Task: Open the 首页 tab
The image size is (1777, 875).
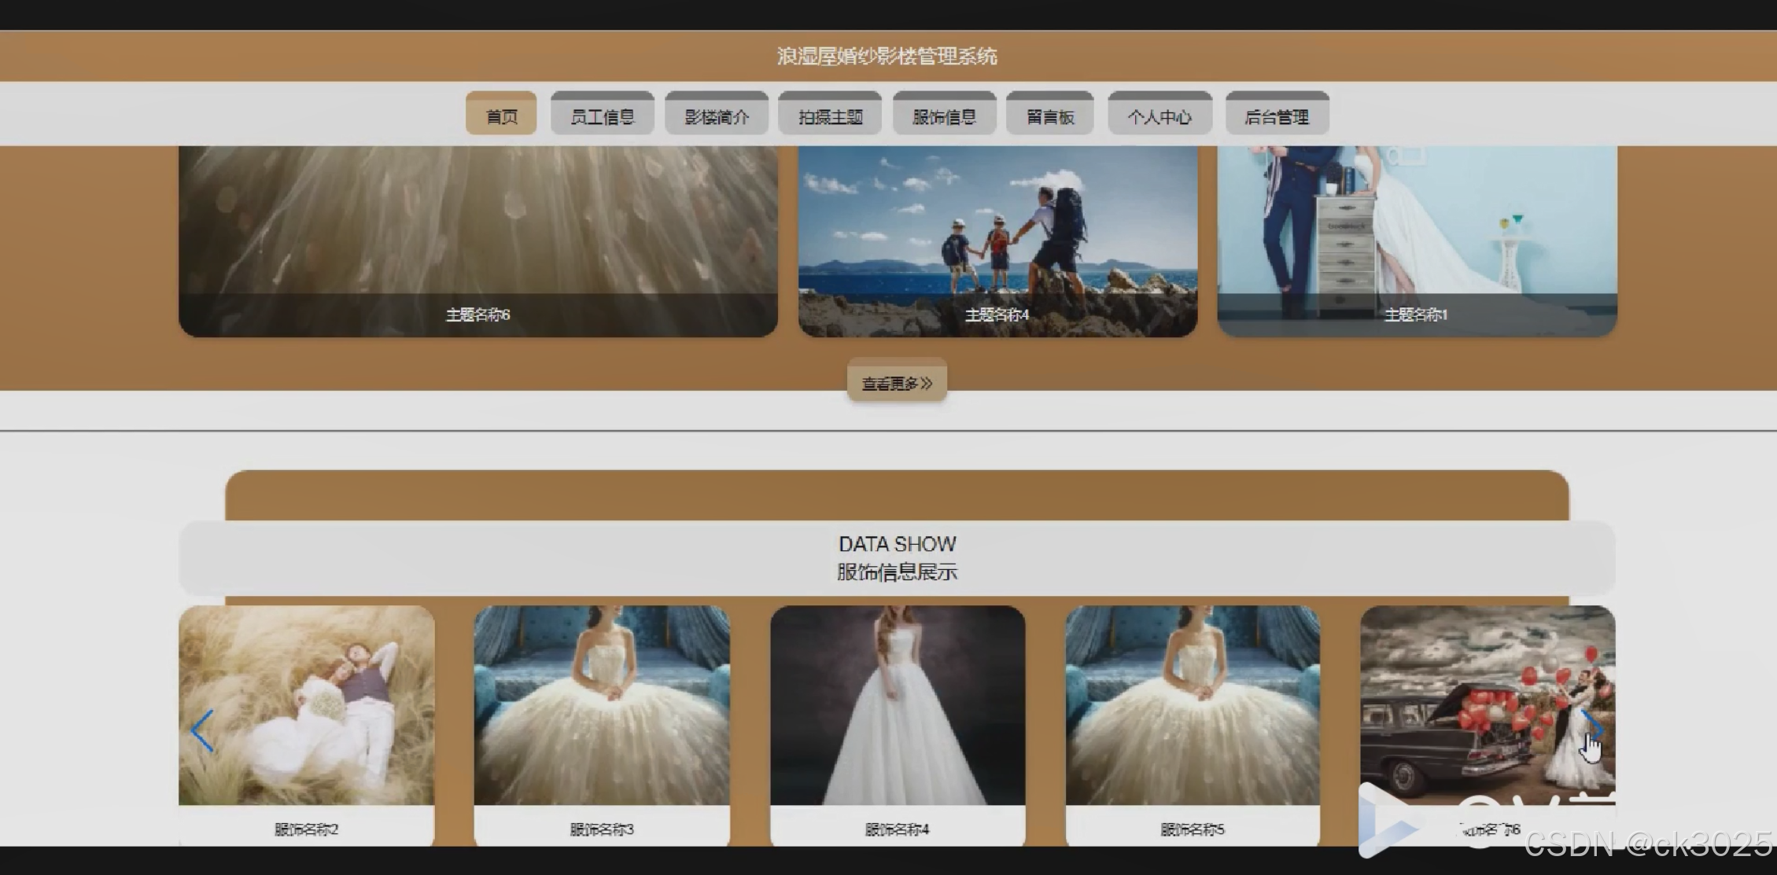Action: [501, 116]
